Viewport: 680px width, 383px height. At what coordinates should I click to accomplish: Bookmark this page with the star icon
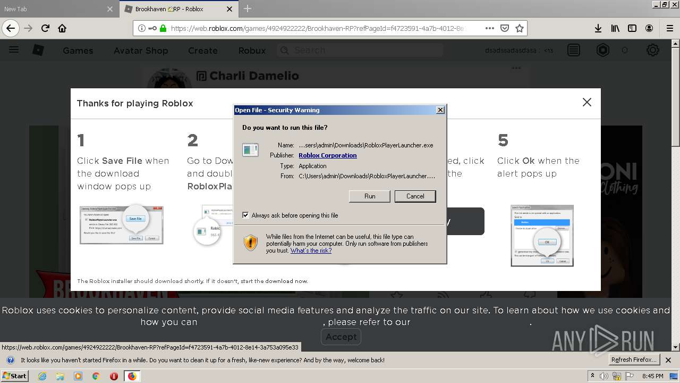(x=520, y=28)
